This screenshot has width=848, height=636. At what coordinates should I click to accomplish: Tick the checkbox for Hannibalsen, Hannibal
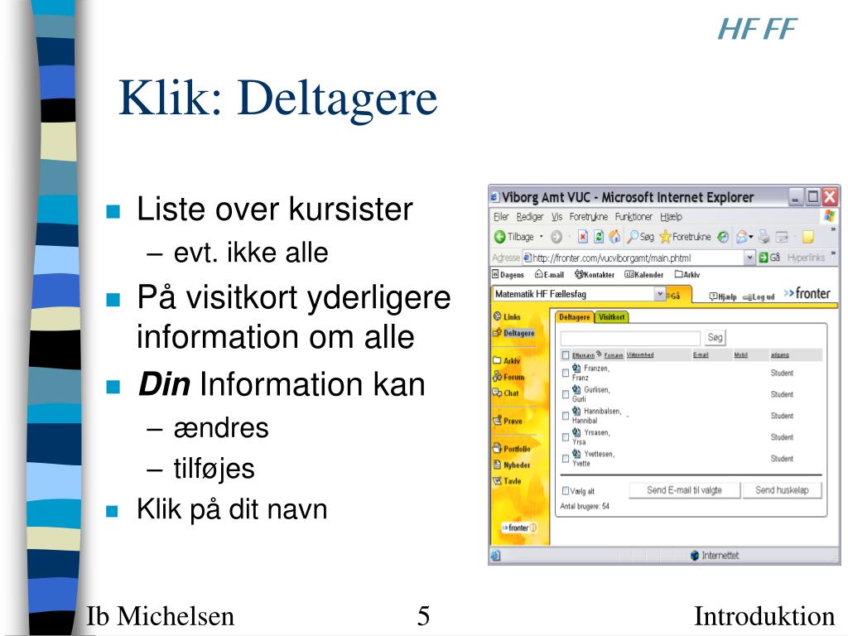[565, 416]
